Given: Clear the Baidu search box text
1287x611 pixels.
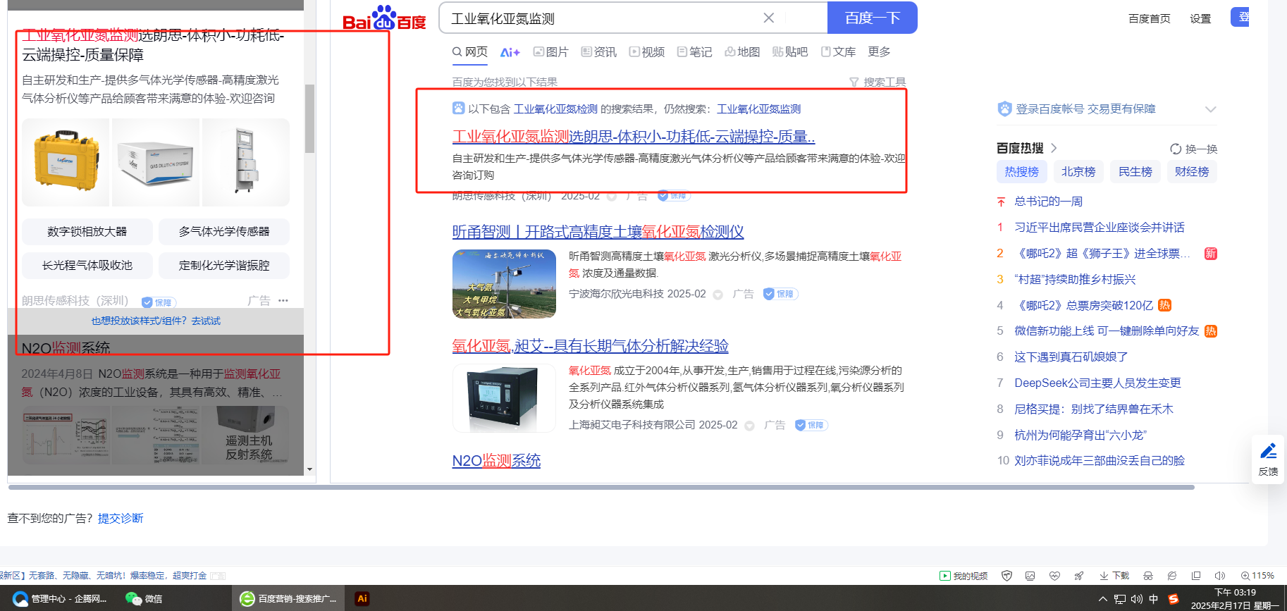Looking at the screenshot, I should tap(768, 18).
